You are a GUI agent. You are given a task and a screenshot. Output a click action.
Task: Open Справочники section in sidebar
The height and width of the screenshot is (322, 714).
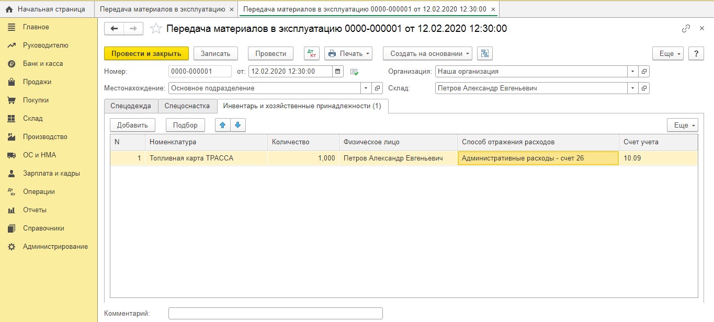(x=43, y=228)
